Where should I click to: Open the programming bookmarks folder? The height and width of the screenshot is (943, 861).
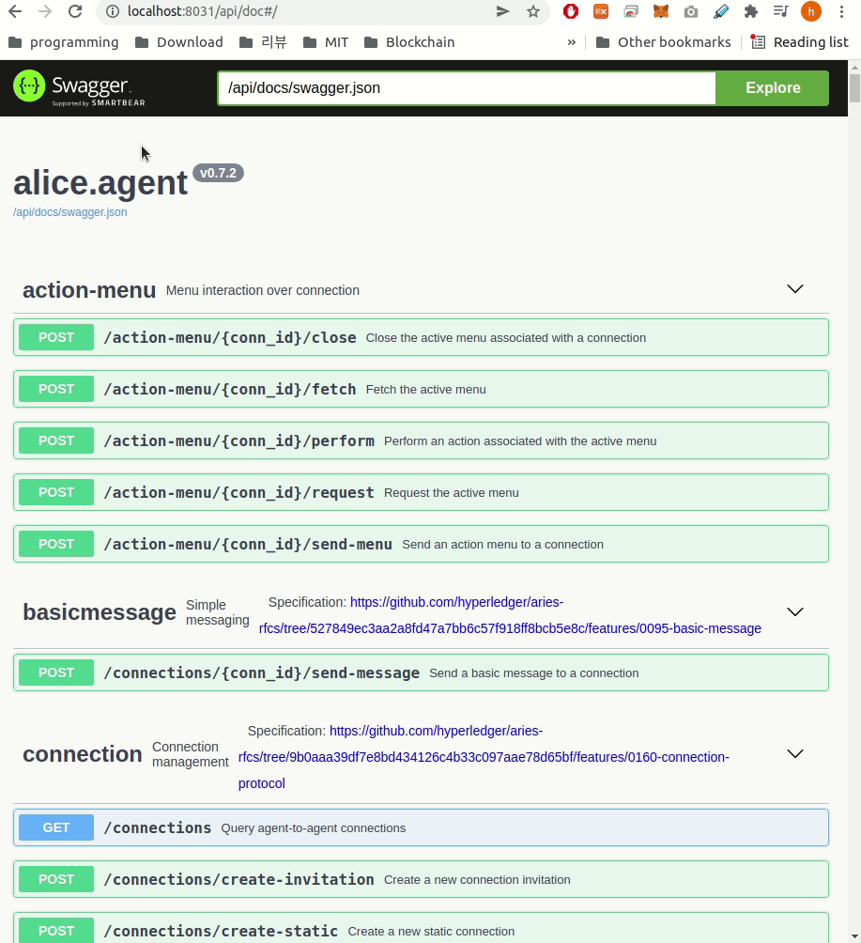(64, 42)
